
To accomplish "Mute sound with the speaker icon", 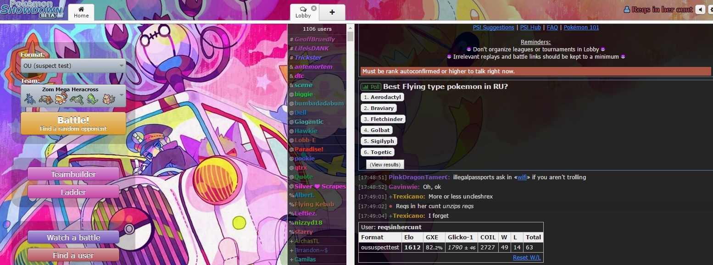I will [x=700, y=10].
